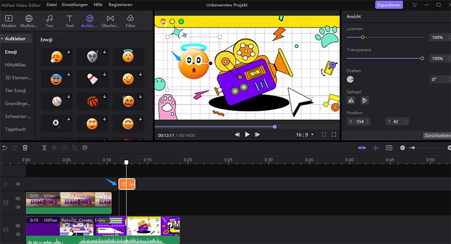451x244 pixels.
Task: Mirror the sticker horizontally
Action: pos(351,100)
